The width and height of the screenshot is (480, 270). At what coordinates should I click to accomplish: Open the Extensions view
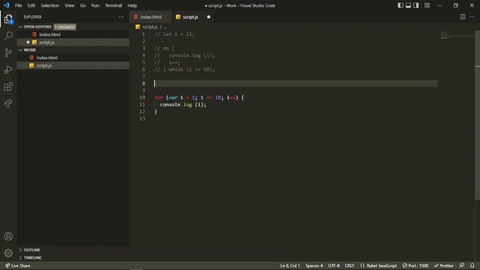[8, 86]
